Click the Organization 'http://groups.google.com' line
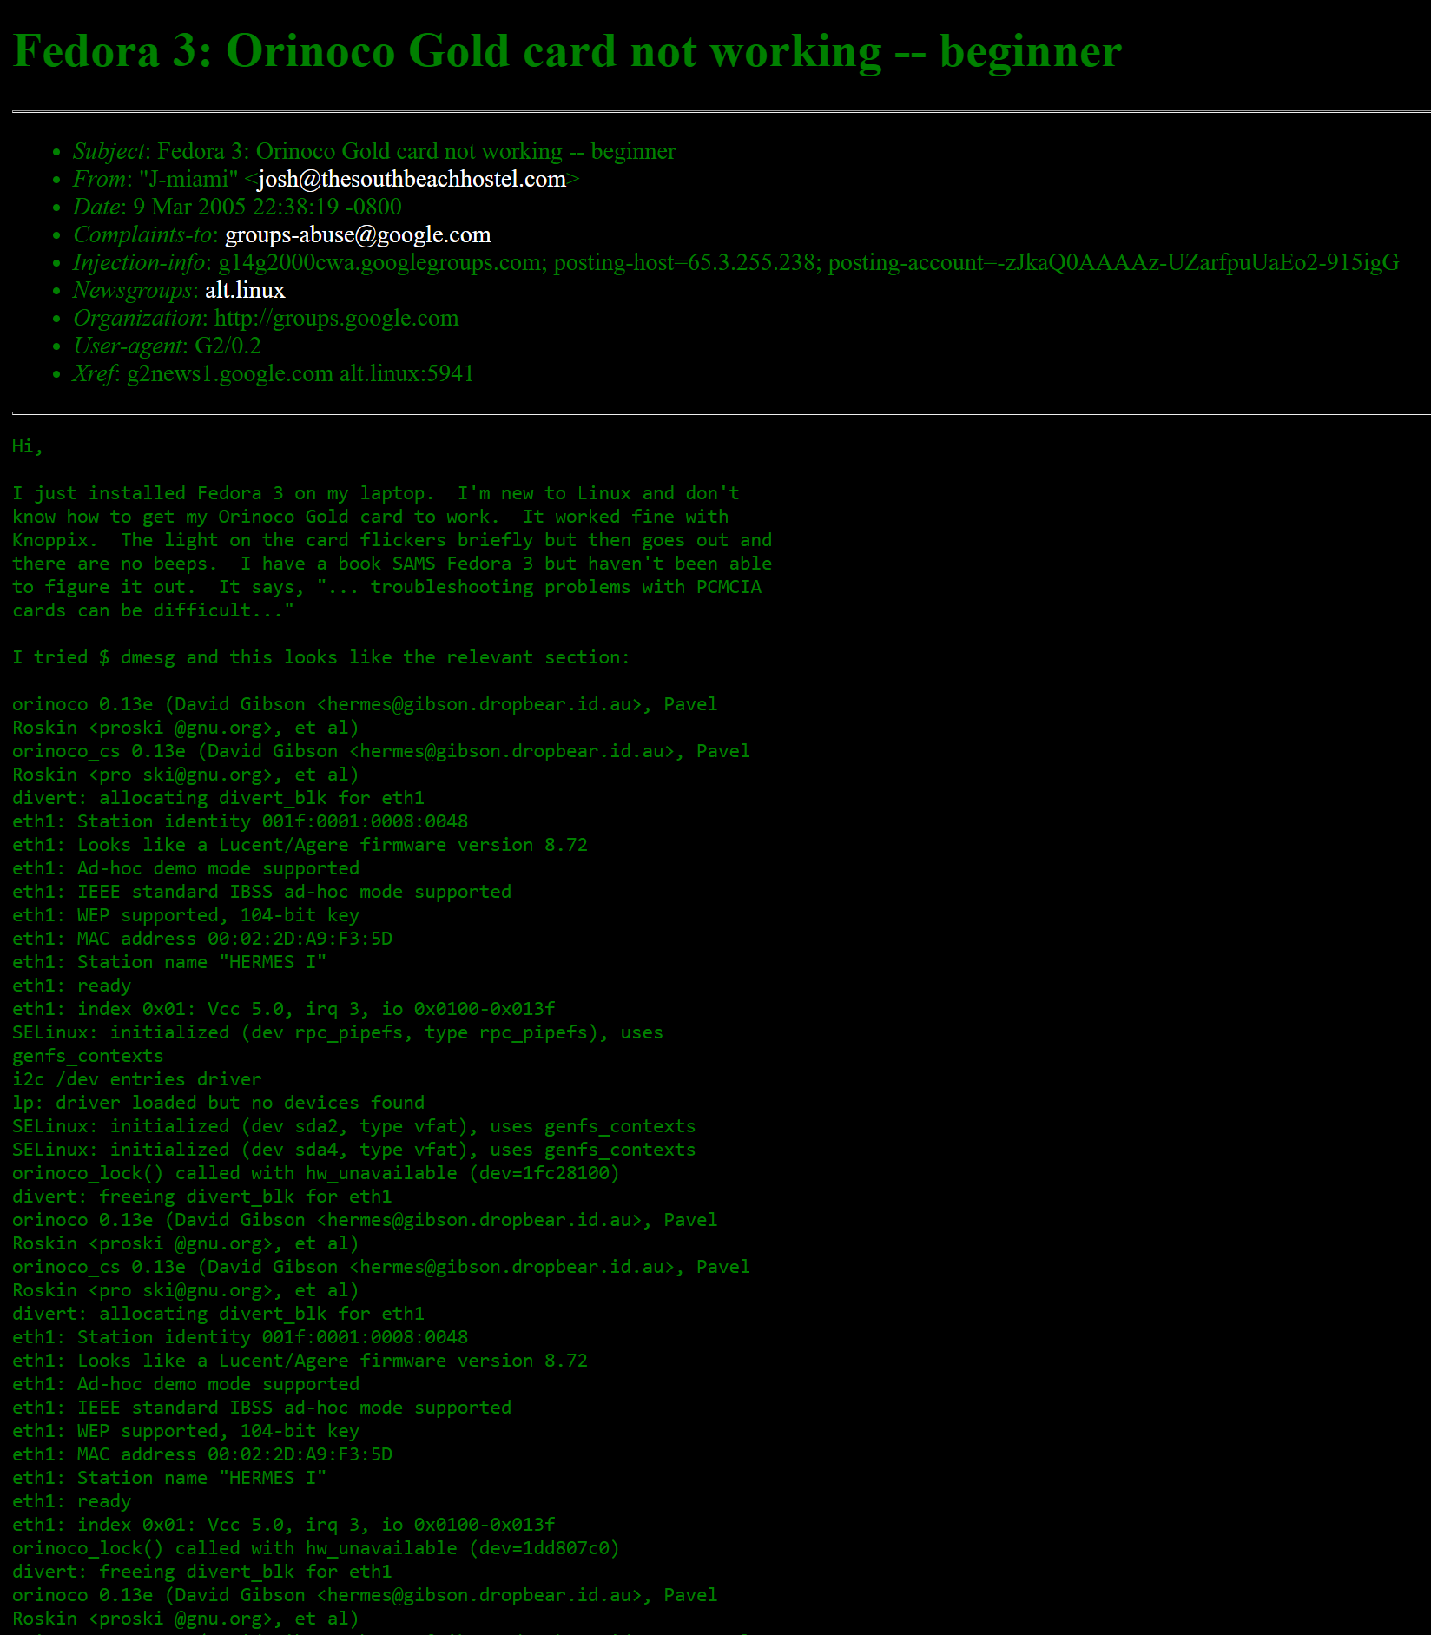Screen dimensions: 1431x1635 [x=266, y=318]
